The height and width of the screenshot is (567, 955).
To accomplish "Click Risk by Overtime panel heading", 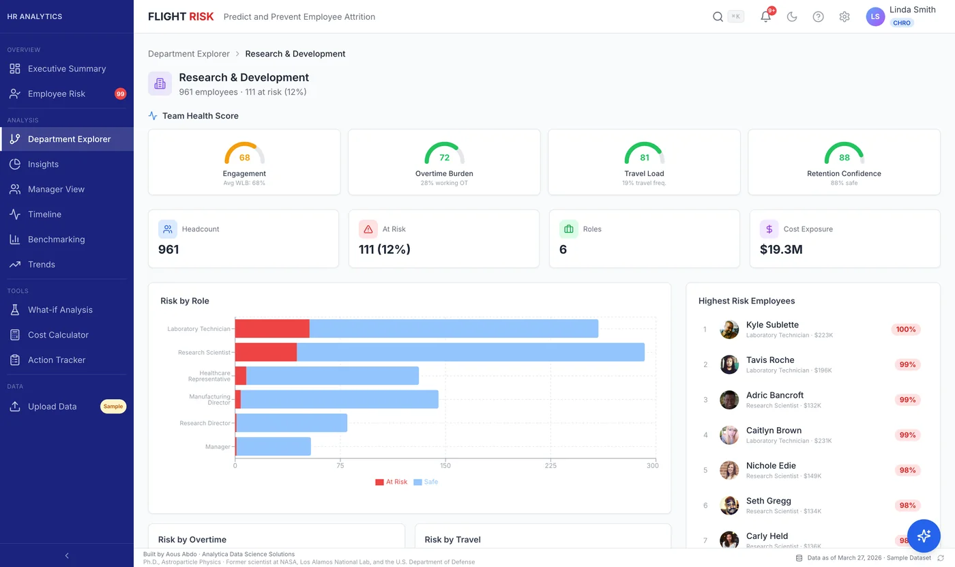I will [192, 540].
